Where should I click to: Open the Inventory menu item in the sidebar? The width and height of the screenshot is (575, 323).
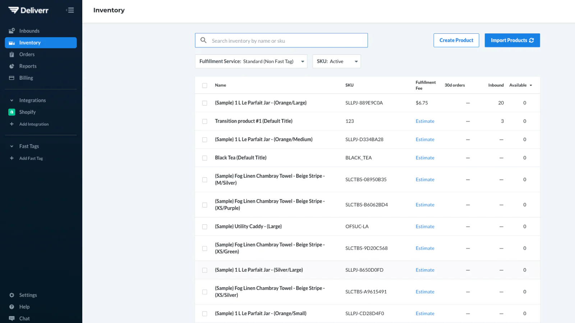41,43
